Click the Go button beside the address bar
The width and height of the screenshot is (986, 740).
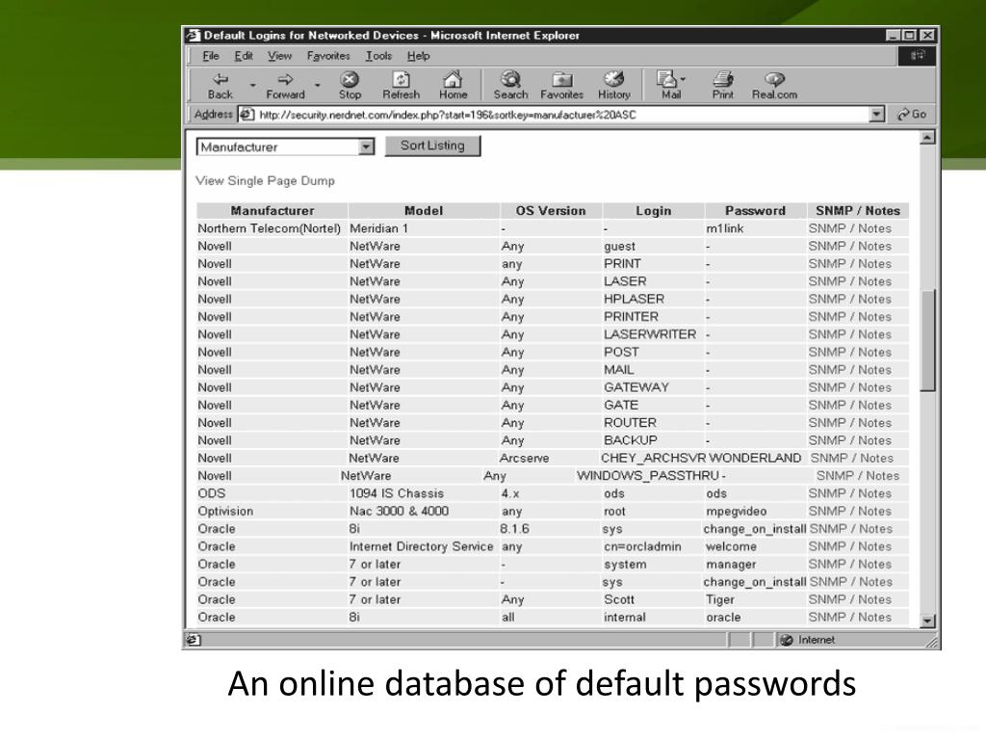click(912, 115)
